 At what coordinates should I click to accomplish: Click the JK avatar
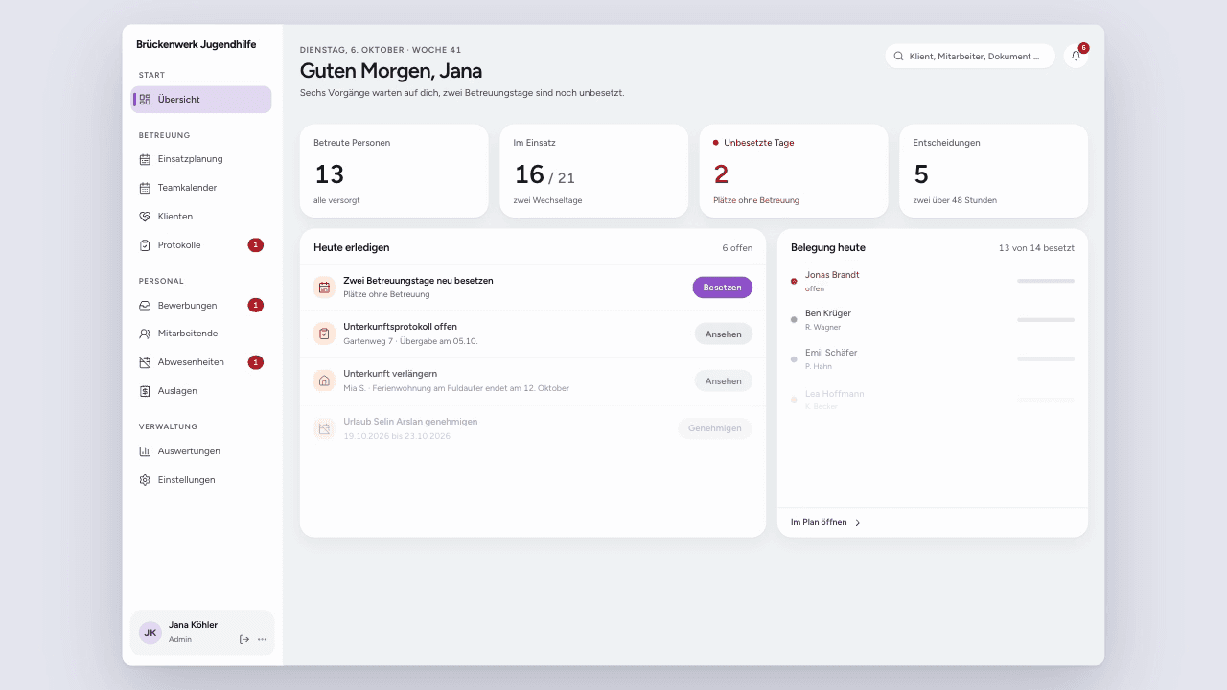click(x=150, y=632)
